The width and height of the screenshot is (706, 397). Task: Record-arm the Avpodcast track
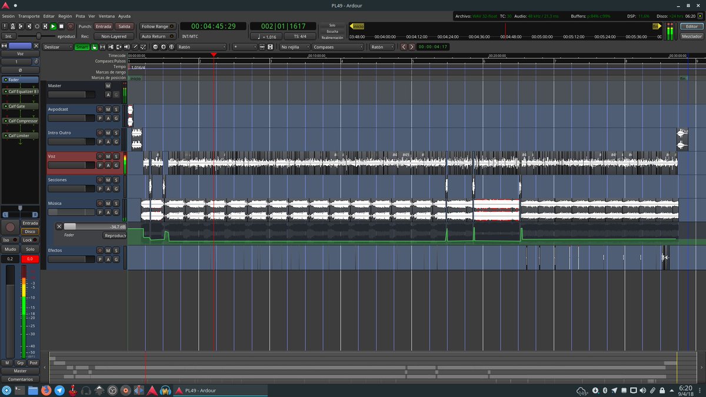(x=100, y=109)
